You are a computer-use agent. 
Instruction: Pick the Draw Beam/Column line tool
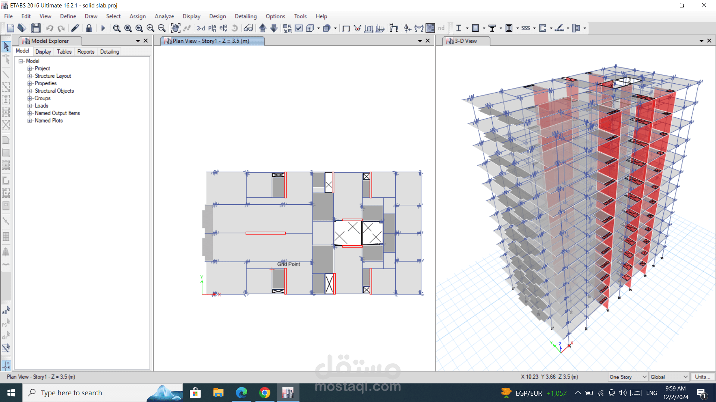(x=6, y=75)
